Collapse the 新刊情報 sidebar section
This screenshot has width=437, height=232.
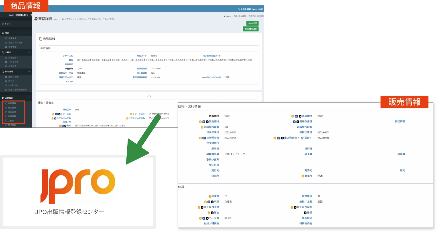pyautogui.click(x=16, y=72)
